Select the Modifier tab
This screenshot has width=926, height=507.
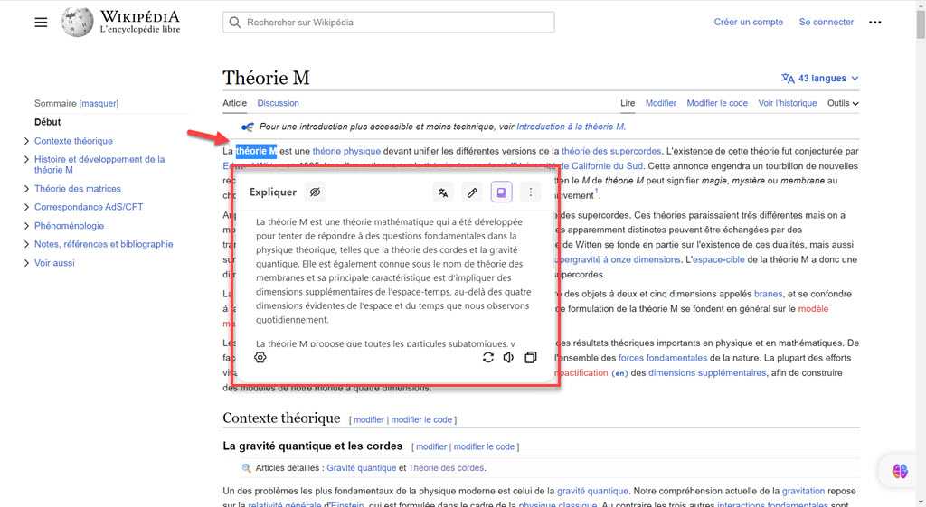[x=660, y=103]
